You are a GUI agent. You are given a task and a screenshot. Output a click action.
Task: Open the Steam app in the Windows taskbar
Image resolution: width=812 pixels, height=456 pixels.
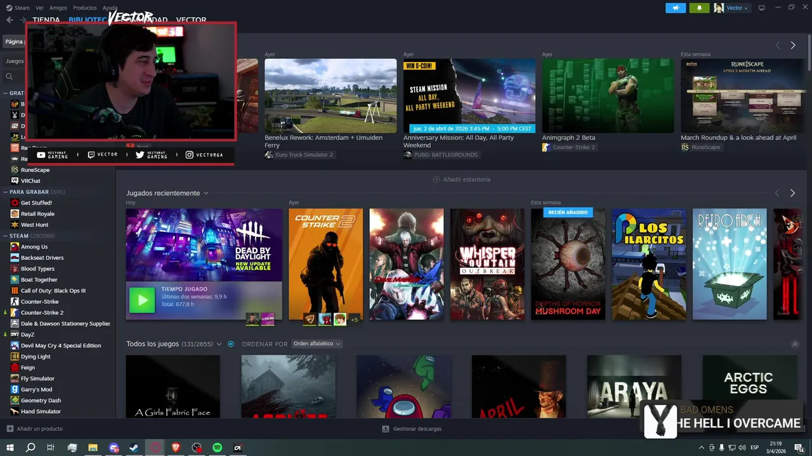coord(134,447)
